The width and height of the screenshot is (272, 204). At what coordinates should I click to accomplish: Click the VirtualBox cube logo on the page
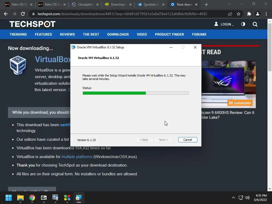coord(18,65)
